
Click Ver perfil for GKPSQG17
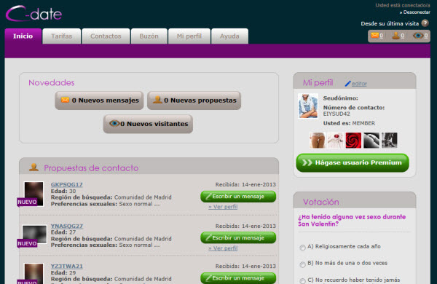point(223,207)
